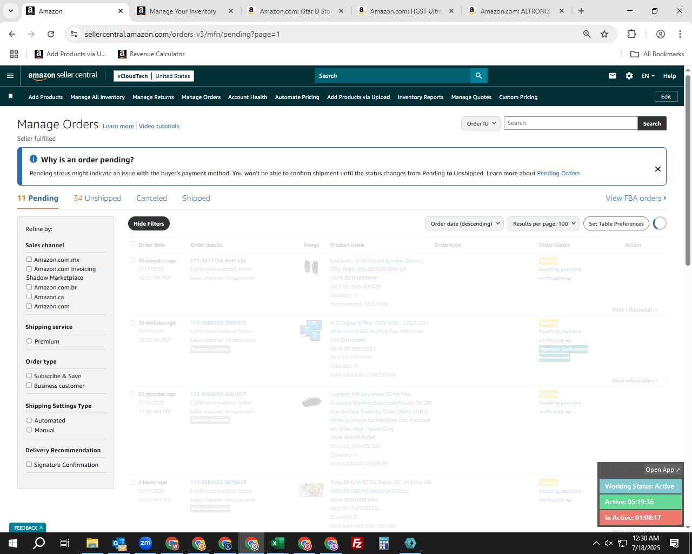The image size is (692, 554).
Task: Open the Seller Central hamburger menu
Action: (x=10, y=76)
